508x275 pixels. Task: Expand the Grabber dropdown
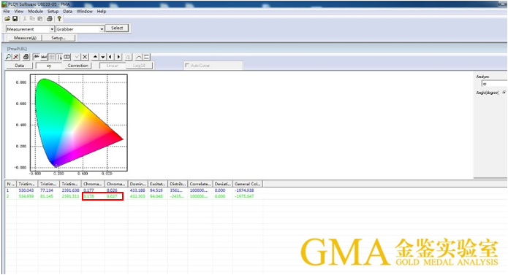(102, 29)
